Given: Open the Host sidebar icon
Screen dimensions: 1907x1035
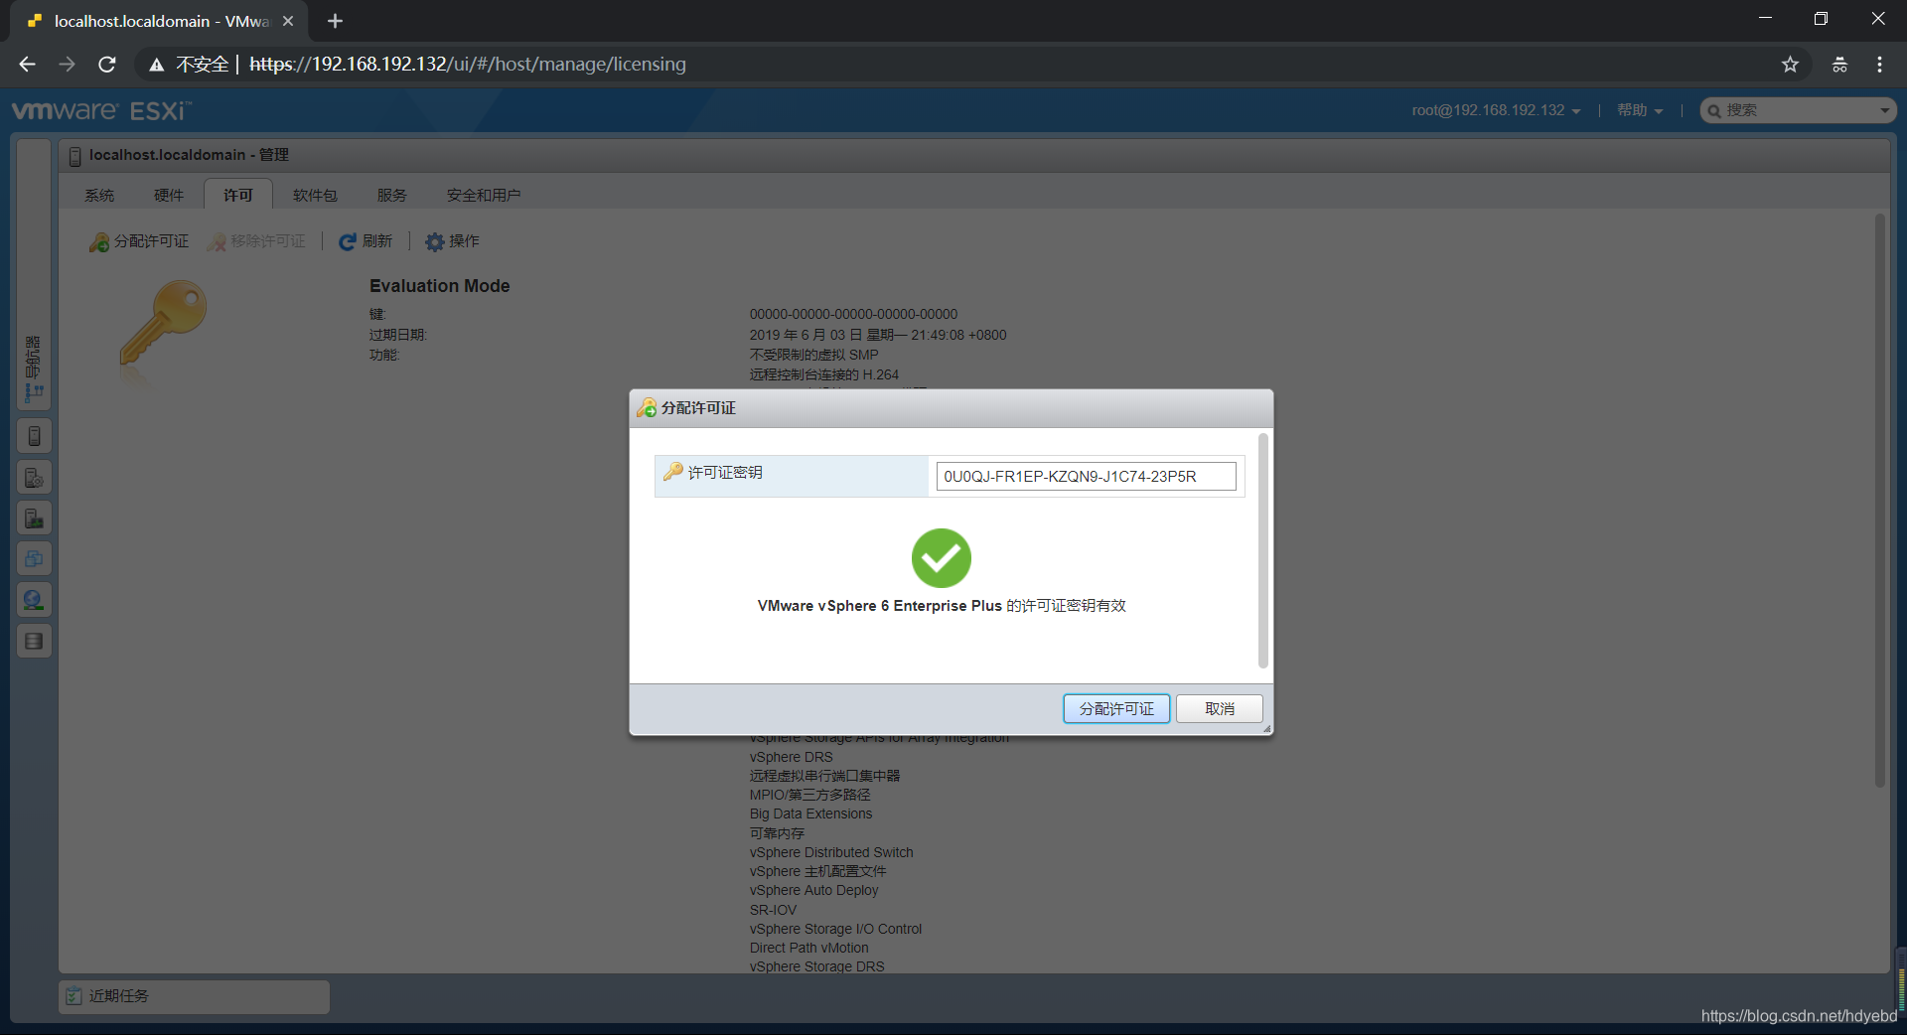Looking at the screenshot, I should click(x=34, y=436).
